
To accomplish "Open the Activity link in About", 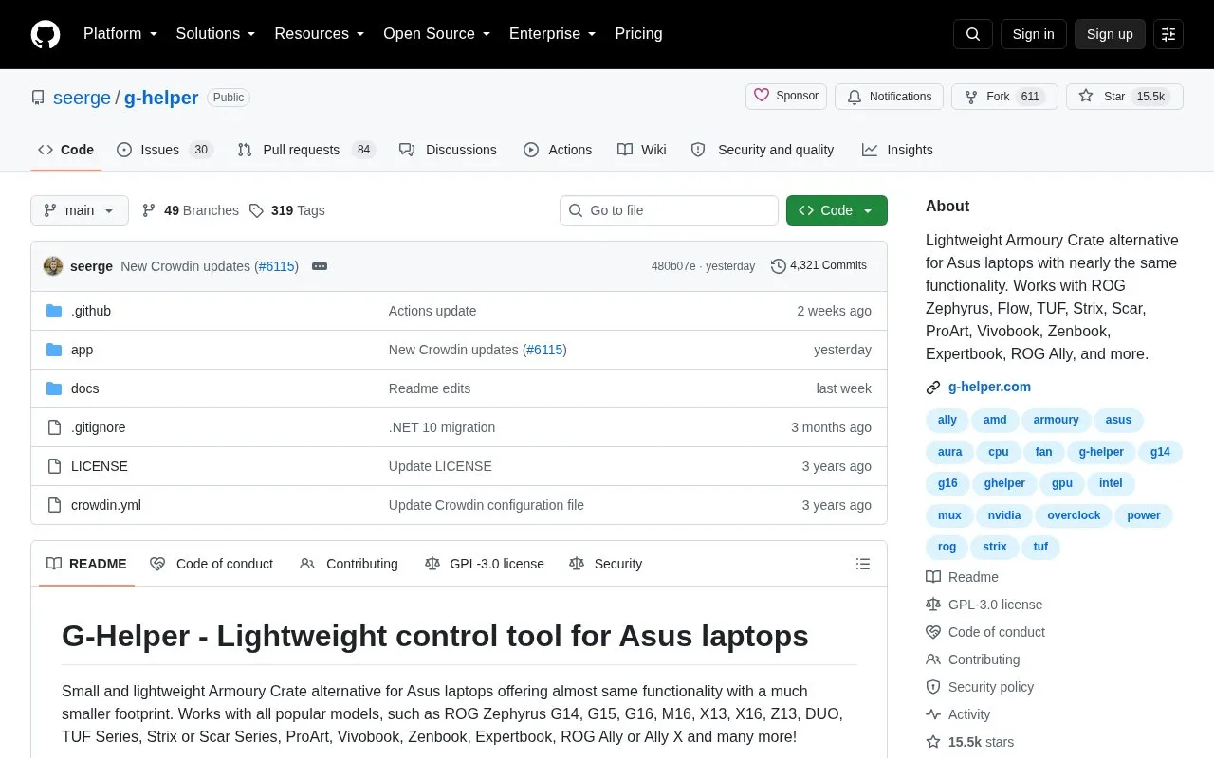I will [968, 714].
